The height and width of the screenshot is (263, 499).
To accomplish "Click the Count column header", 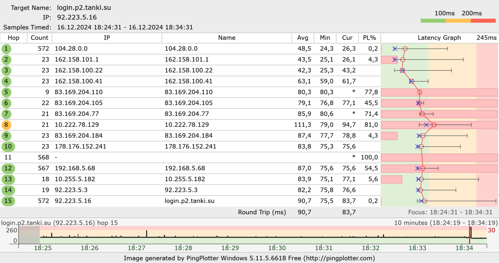I will (x=40, y=38).
